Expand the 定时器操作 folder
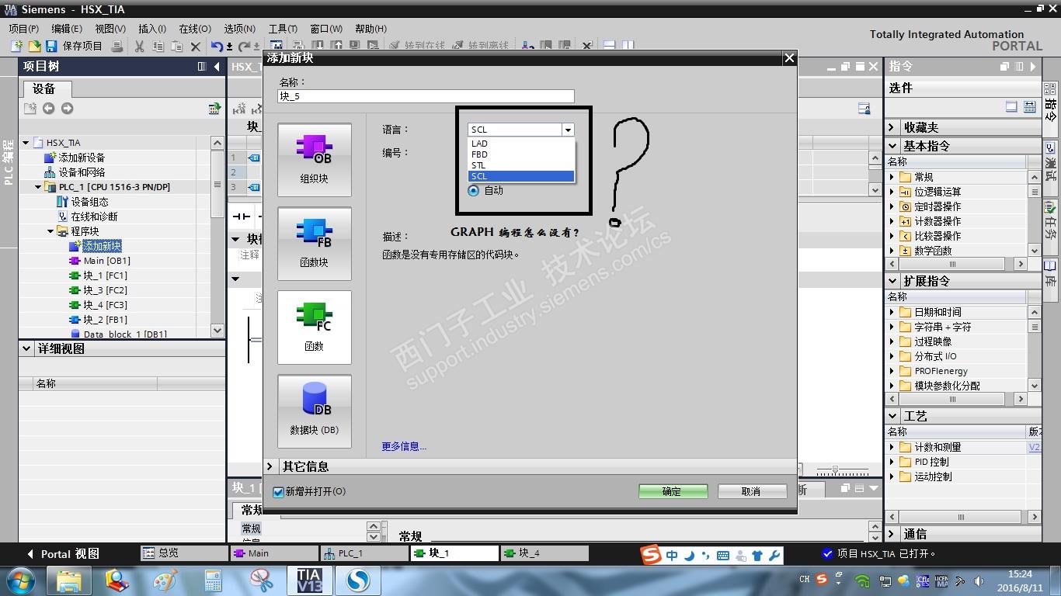 pos(892,206)
